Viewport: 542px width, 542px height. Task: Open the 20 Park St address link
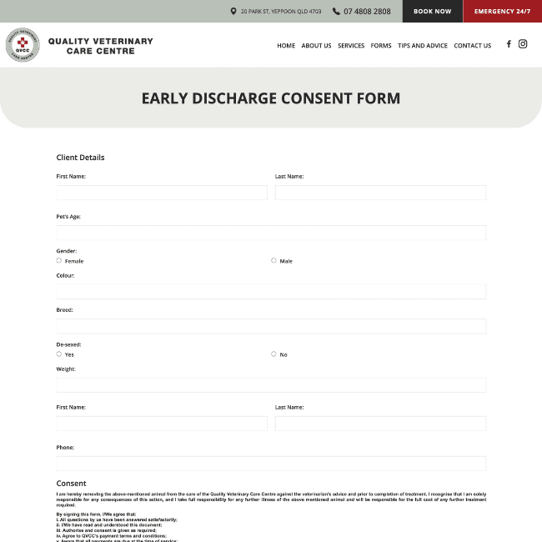(281, 12)
